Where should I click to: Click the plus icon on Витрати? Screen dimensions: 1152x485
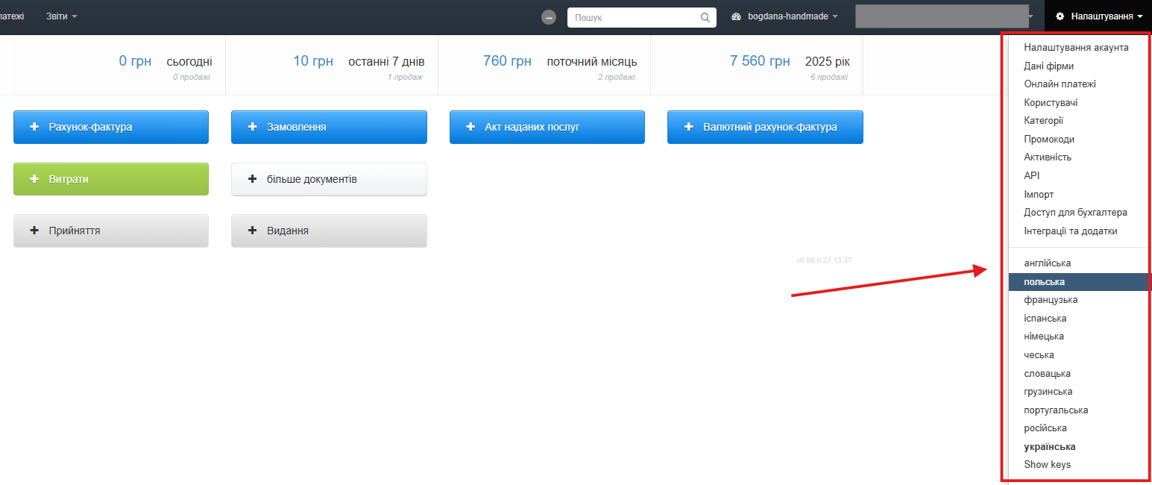[x=34, y=179]
